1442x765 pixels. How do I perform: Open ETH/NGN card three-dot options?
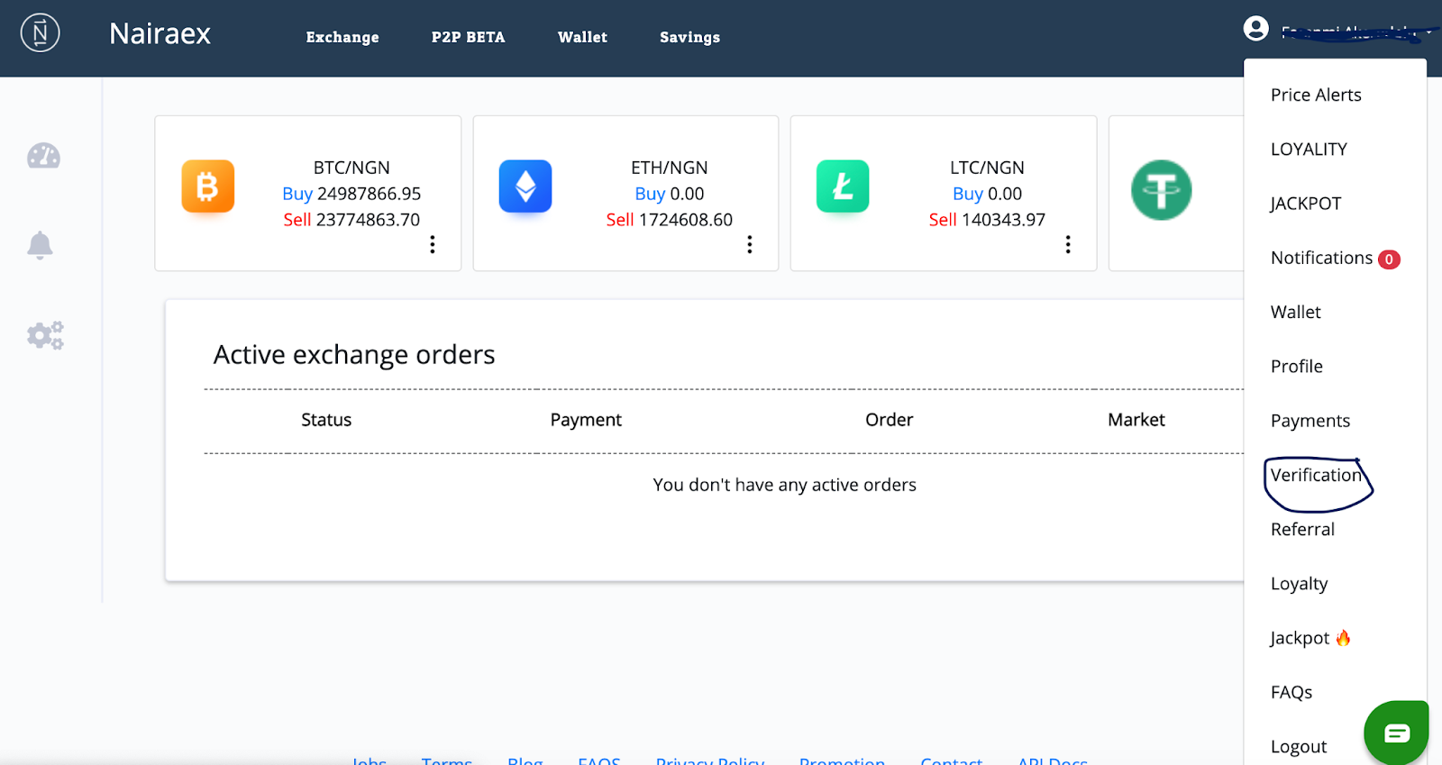tap(750, 244)
